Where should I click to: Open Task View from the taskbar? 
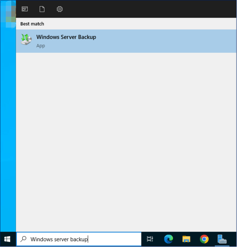[x=150, y=239]
